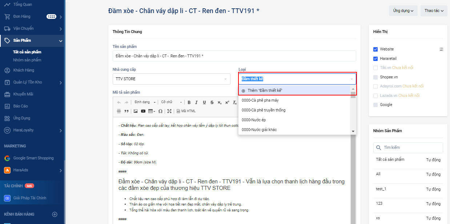
Task: Open Tất cả sản phẩm sidebar item
Action: pyautogui.click(x=27, y=52)
